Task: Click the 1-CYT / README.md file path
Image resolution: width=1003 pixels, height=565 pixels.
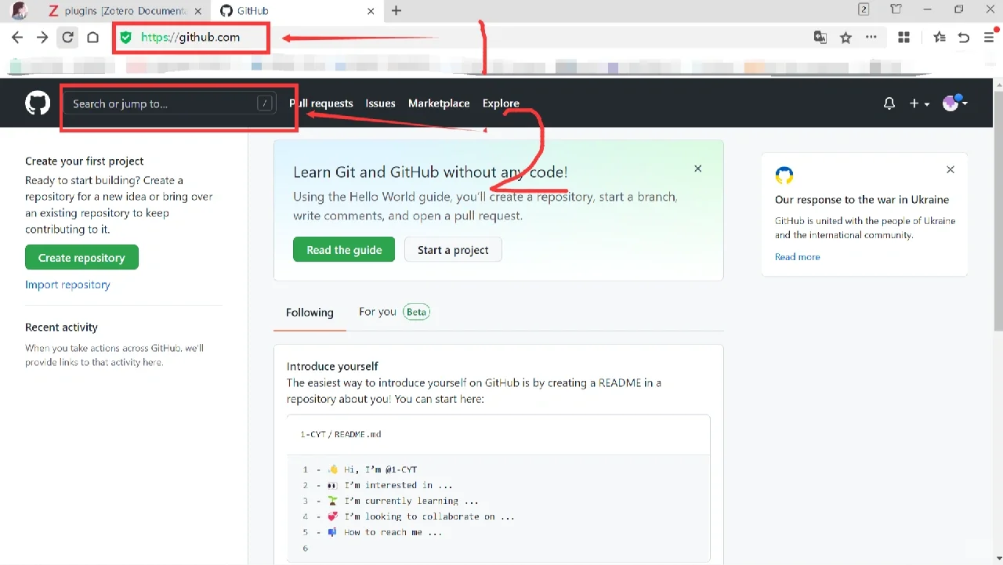Action: [341, 434]
